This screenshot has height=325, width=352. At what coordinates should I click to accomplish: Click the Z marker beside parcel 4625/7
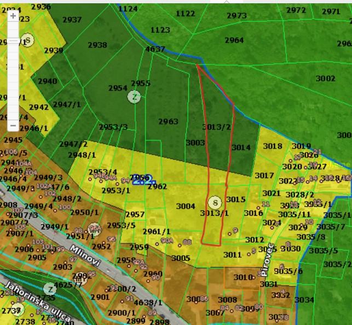(50, 289)
